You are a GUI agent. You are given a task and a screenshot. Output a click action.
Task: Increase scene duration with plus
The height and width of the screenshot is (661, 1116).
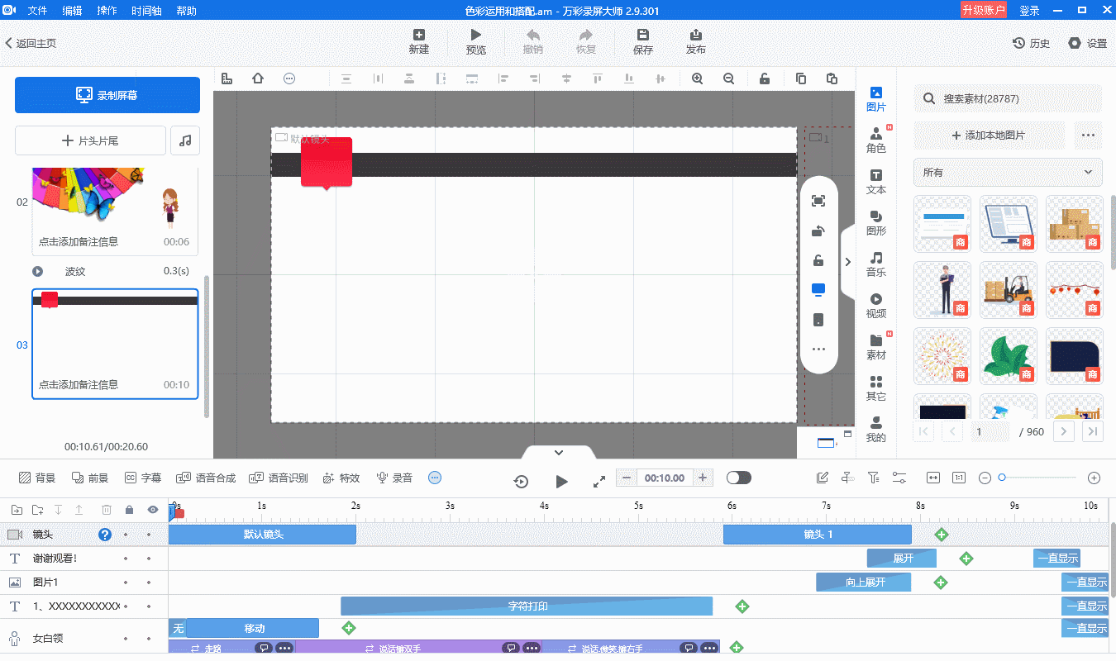click(703, 478)
